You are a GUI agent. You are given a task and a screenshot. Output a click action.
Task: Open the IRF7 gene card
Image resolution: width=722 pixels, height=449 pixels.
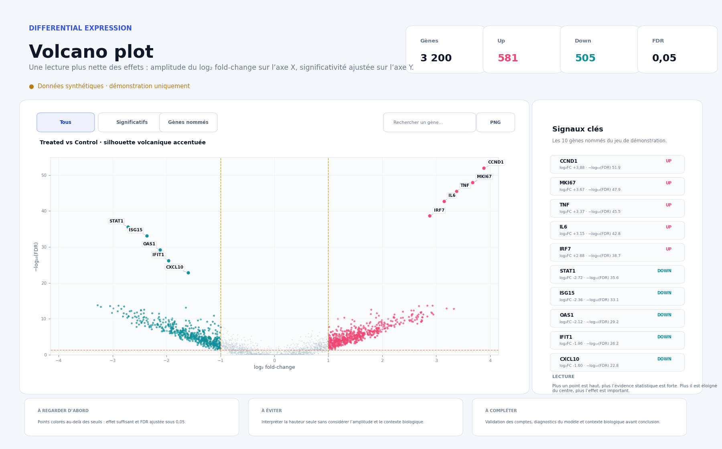pyautogui.click(x=617, y=253)
